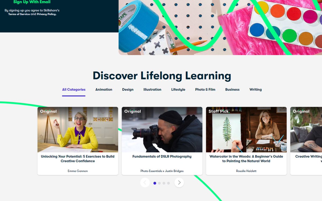Open the Watercolor in the Woods thumbnail

click(x=246, y=130)
